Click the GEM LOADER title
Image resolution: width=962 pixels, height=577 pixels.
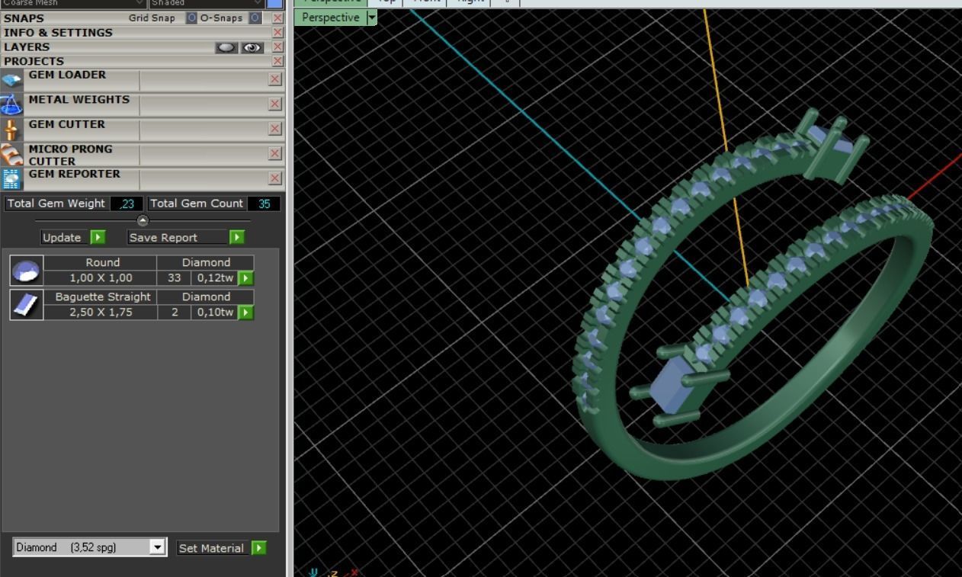click(x=67, y=75)
